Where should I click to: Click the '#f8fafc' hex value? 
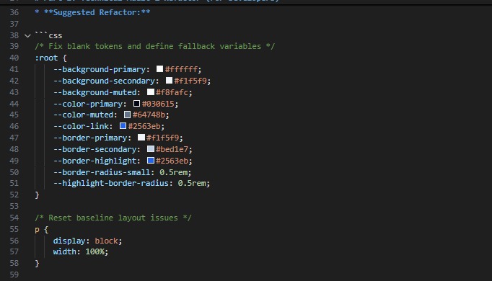172,92
